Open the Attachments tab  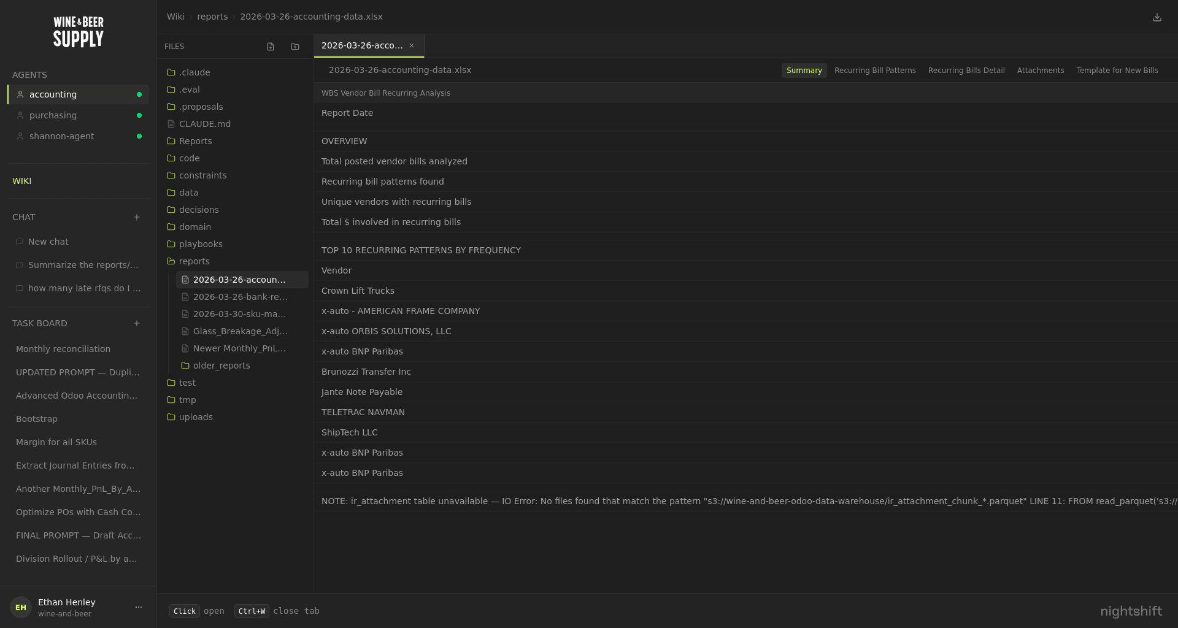click(1041, 70)
